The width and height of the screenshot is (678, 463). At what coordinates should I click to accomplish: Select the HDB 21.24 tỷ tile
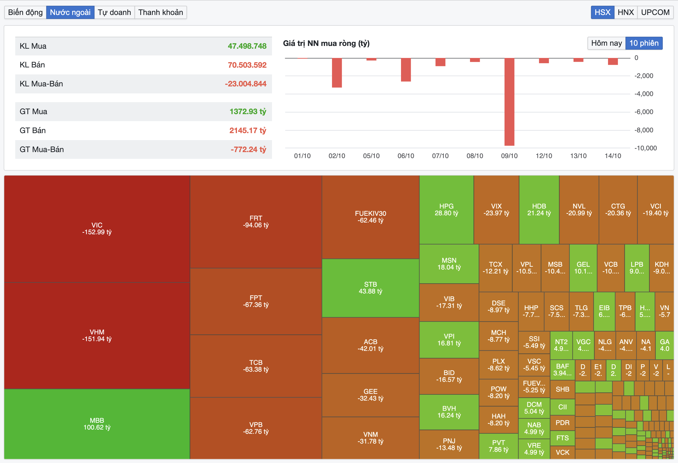pyautogui.click(x=539, y=210)
